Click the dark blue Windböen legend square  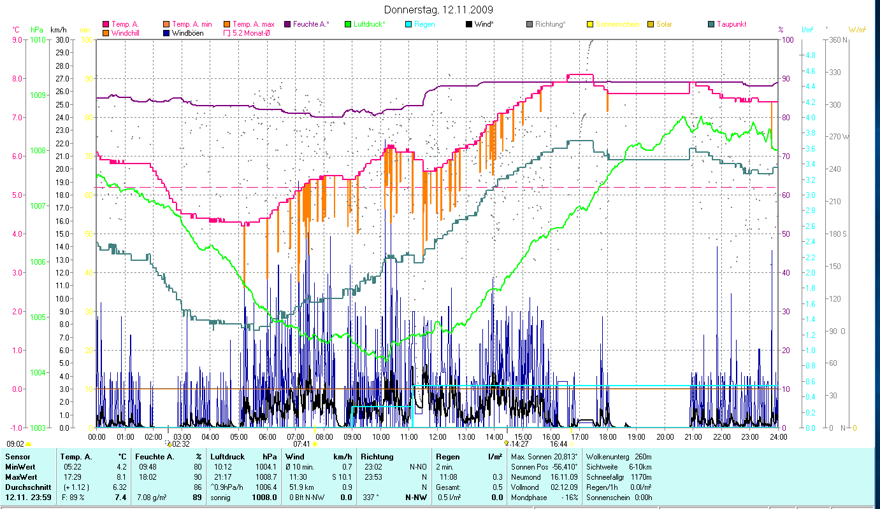point(166,32)
